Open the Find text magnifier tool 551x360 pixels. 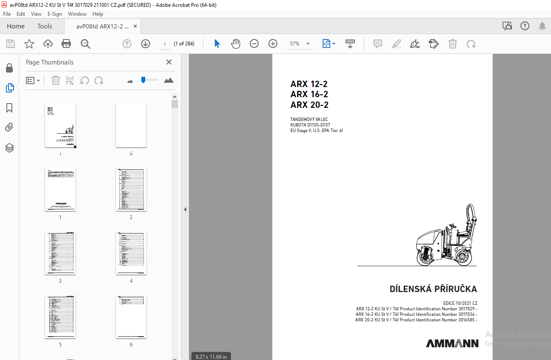85,44
